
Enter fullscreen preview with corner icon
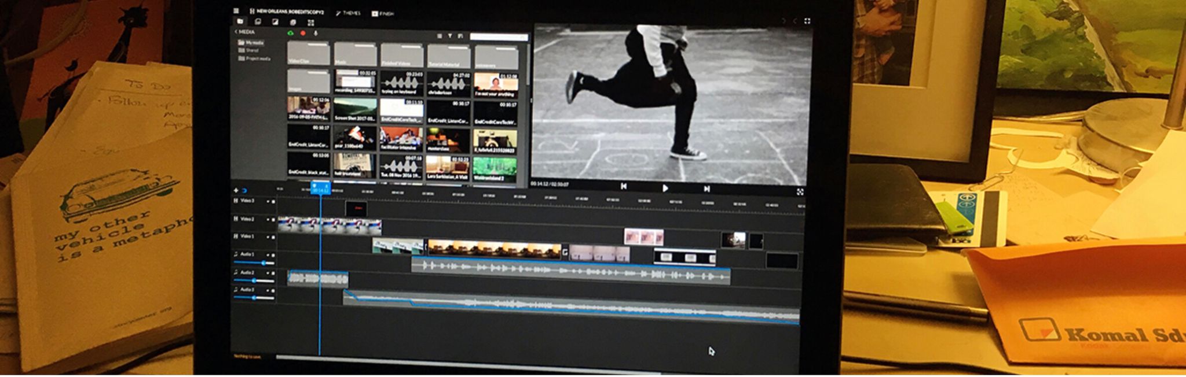pos(800,192)
